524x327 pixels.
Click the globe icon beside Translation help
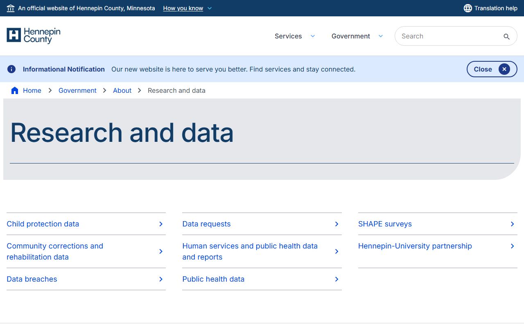(468, 8)
